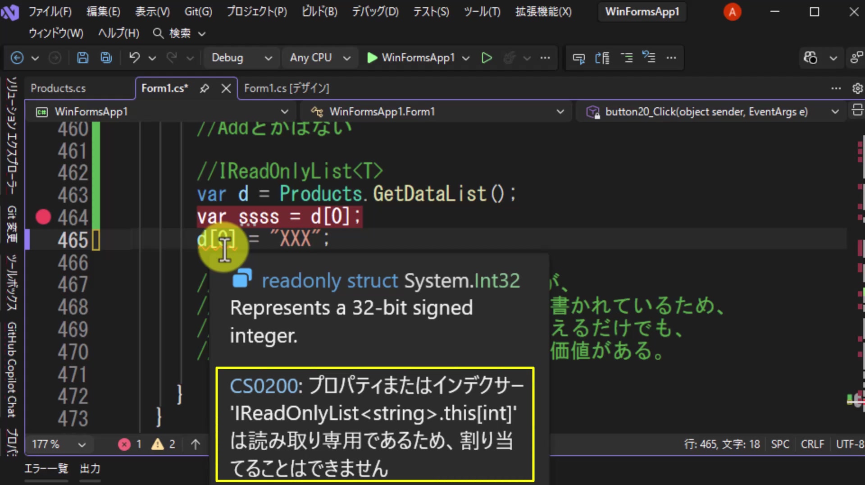Open the デバッグ(D) menu
The image size is (865, 485).
(375, 11)
